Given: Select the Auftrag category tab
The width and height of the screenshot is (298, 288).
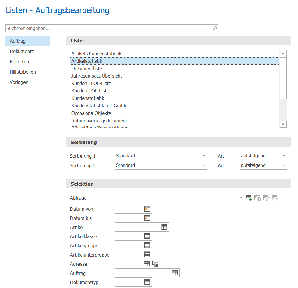Looking at the screenshot, I should [x=28, y=41].
